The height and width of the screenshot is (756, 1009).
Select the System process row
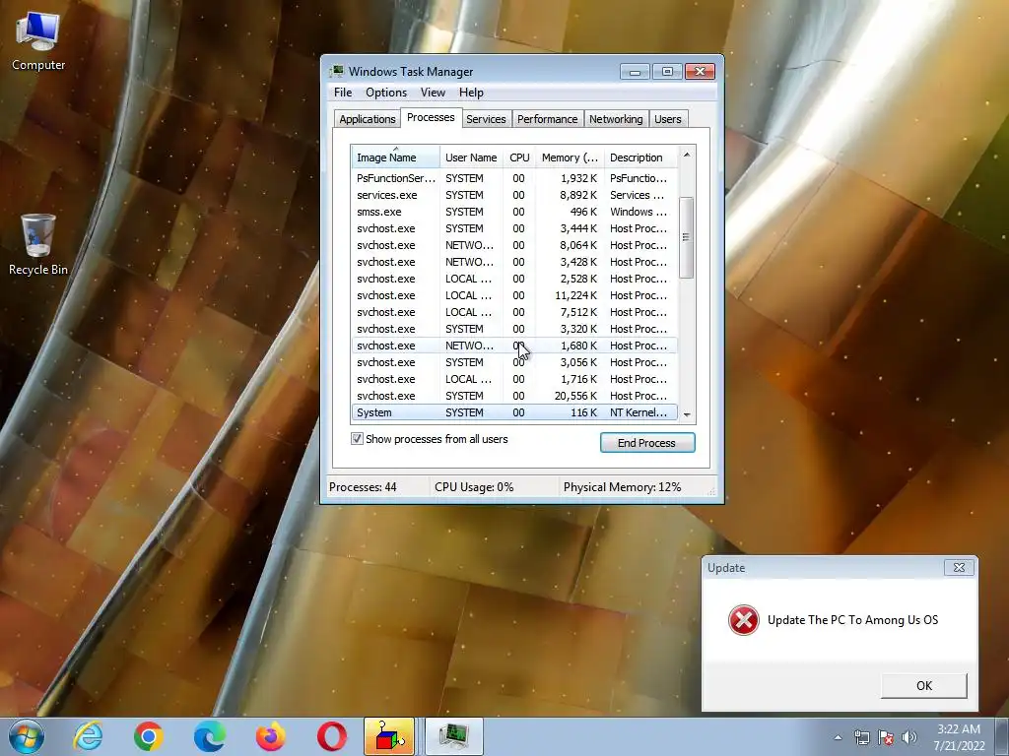[514, 412]
